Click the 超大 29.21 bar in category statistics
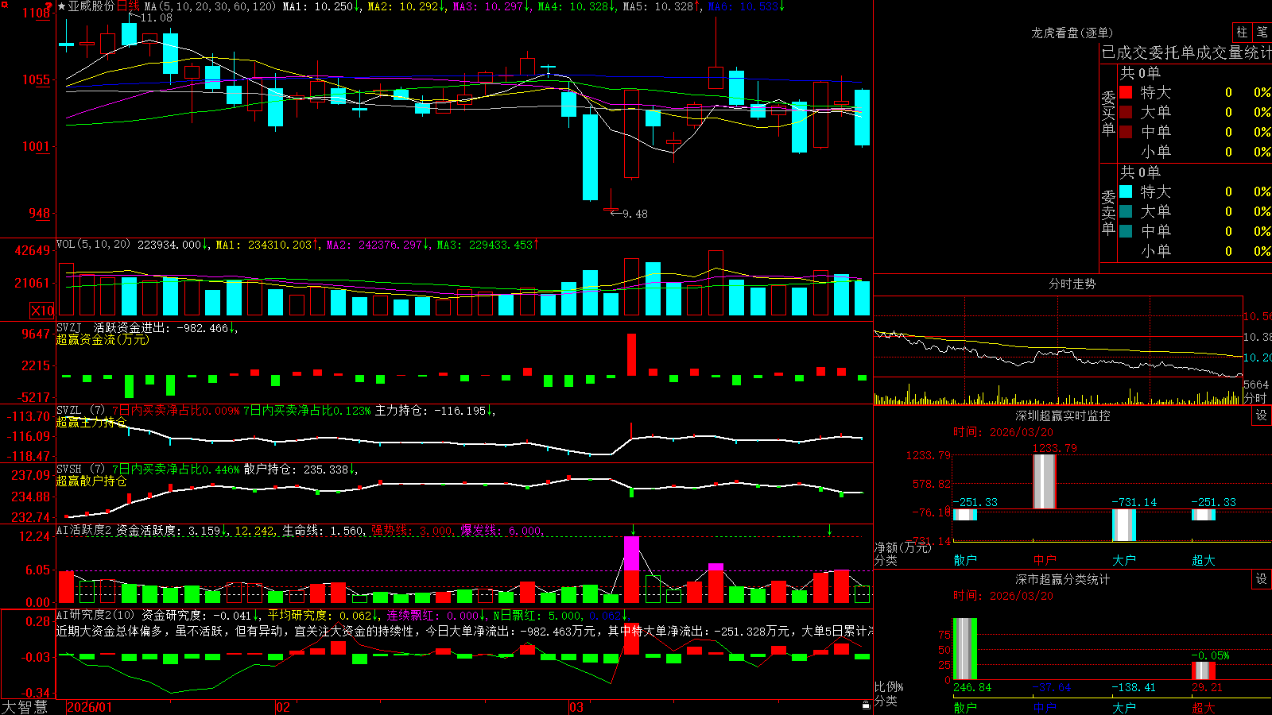This screenshot has width=1272, height=715. click(1204, 671)
